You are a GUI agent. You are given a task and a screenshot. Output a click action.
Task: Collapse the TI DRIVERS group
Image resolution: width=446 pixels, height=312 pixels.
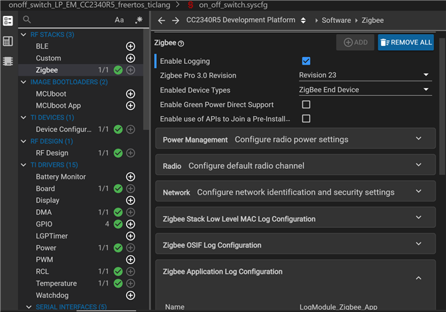click(x=24, y=165)
